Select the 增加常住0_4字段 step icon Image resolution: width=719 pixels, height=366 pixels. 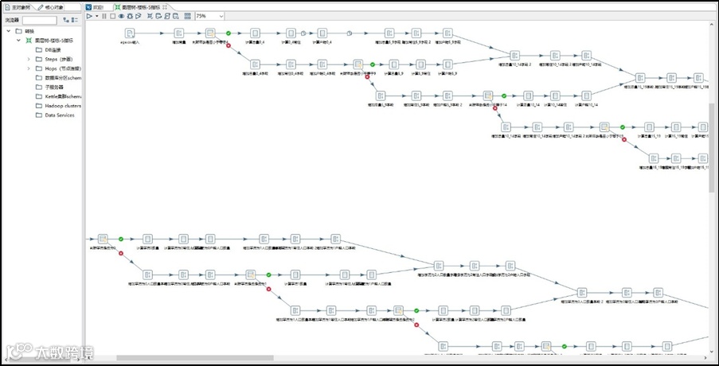pos(291,64)
